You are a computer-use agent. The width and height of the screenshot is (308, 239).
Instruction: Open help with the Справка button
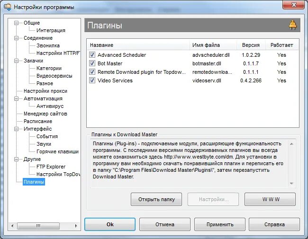[x=274, y=224]
